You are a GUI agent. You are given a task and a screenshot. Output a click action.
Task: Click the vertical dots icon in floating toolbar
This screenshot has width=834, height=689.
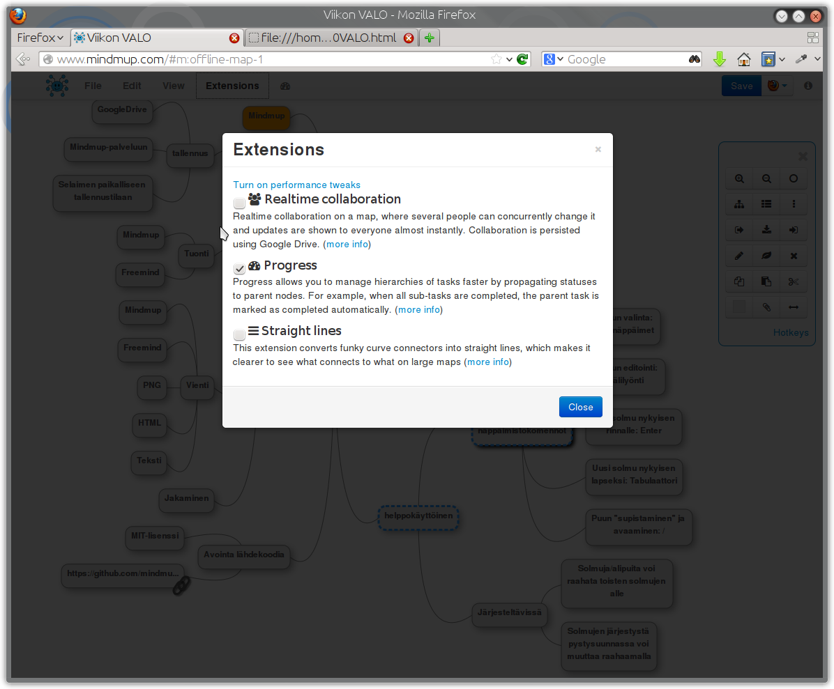(x=794, y=204)
